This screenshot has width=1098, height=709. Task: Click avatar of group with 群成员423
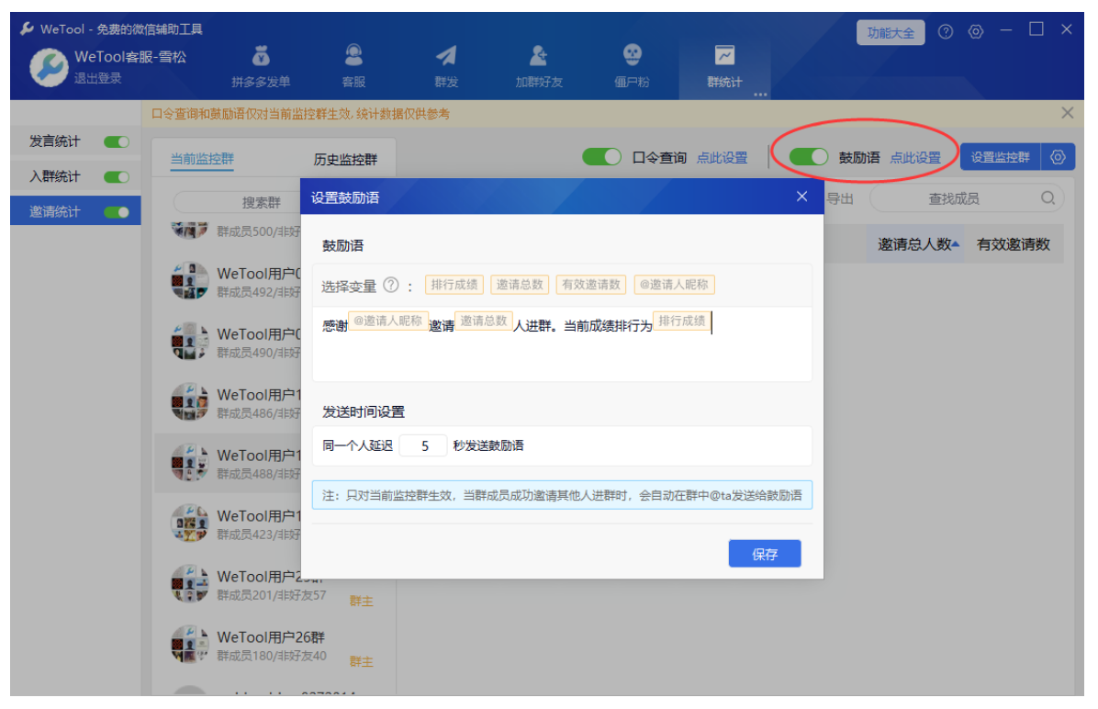pyautogui.click(x=190, y=523)
